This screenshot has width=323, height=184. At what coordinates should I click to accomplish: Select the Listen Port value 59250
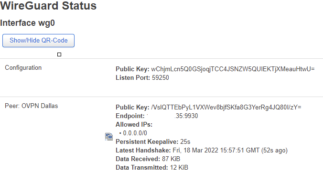161,78
